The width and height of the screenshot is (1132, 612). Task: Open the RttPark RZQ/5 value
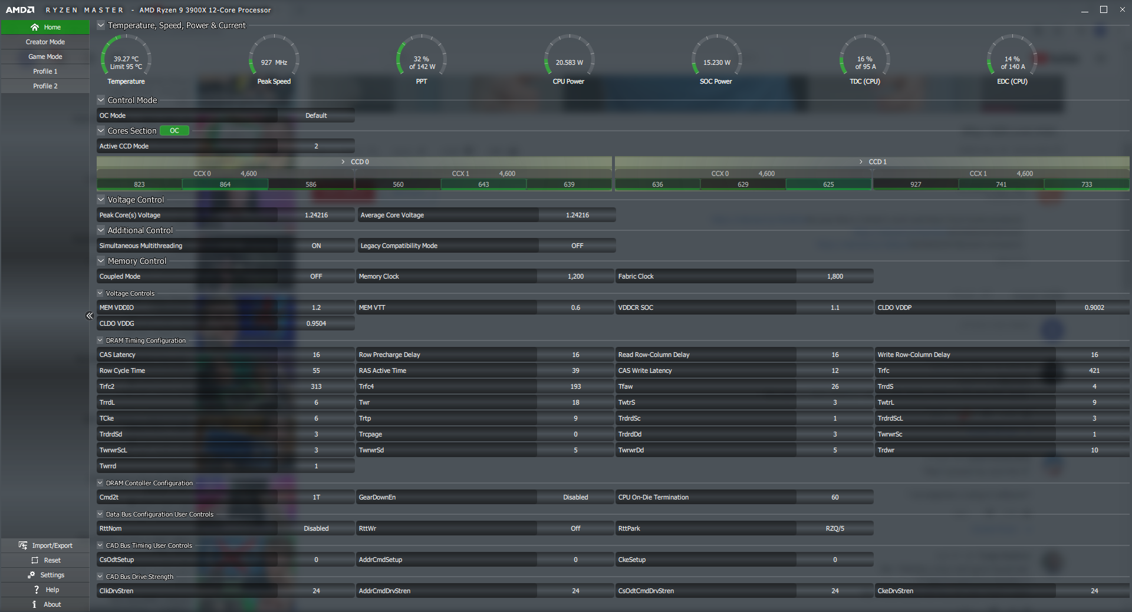tap(835, 528)
